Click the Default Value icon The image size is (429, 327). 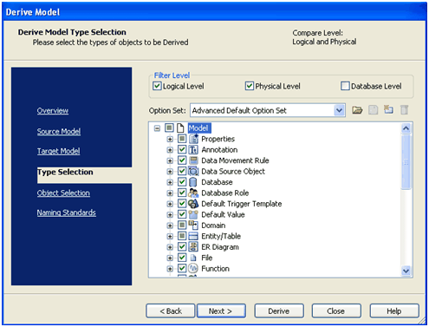pyautogui.click(x=193, y=214)
